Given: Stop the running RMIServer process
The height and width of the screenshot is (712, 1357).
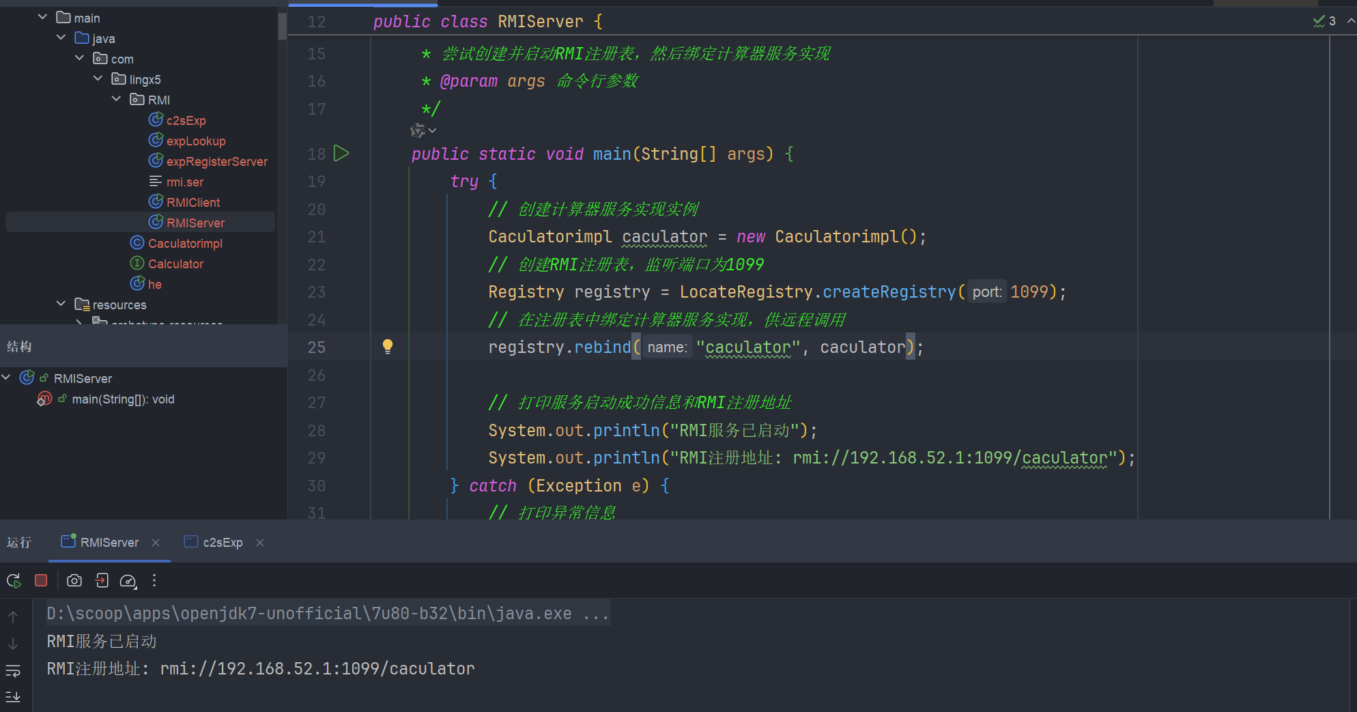Looking at the screenshot, I should coord(41,580).
